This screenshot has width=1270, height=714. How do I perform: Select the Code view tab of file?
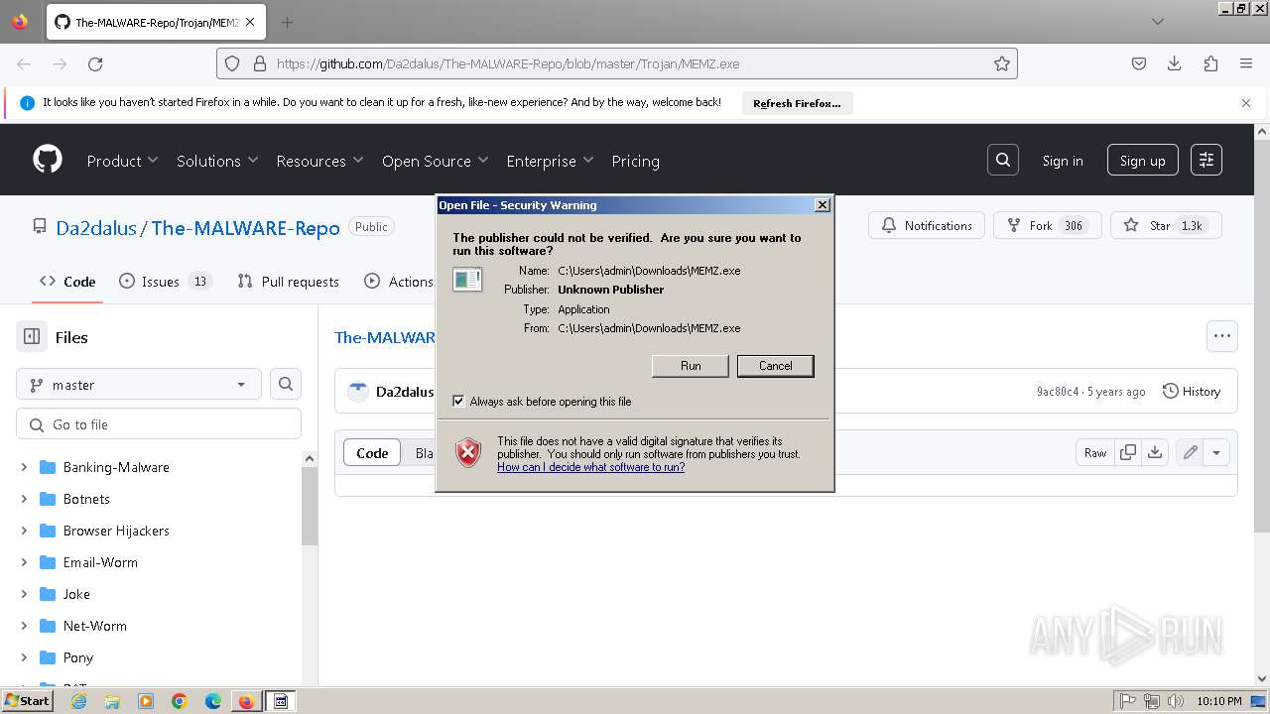[x=372, y=452]
